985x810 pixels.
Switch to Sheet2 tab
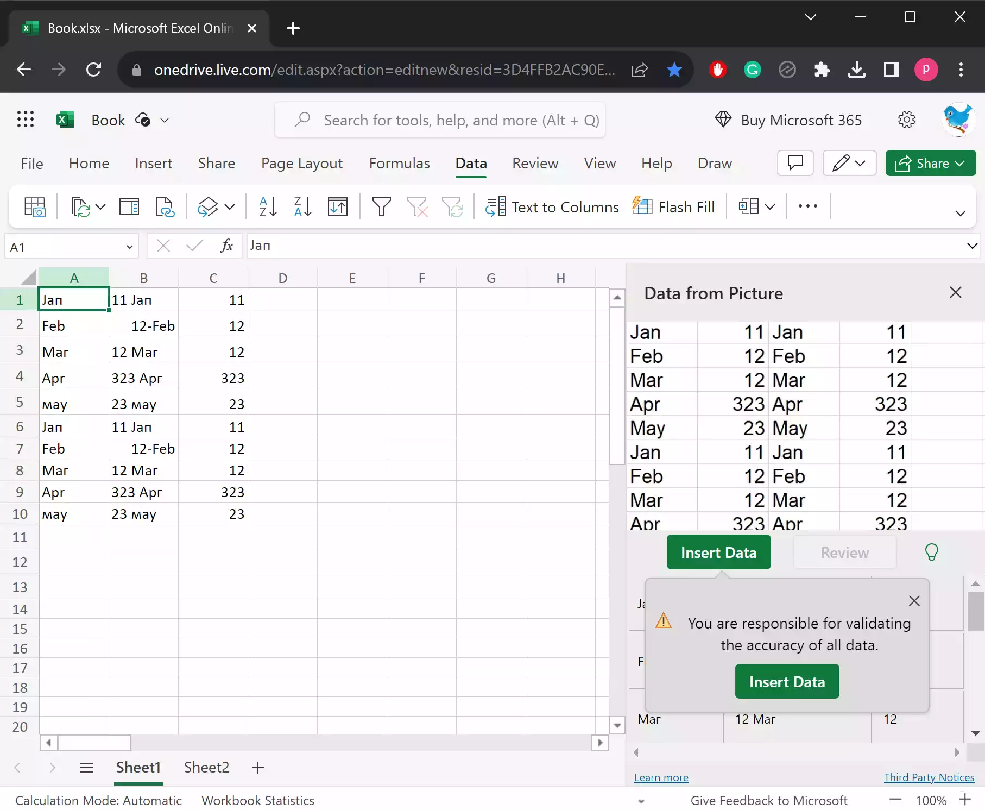[x=206, y=767]
